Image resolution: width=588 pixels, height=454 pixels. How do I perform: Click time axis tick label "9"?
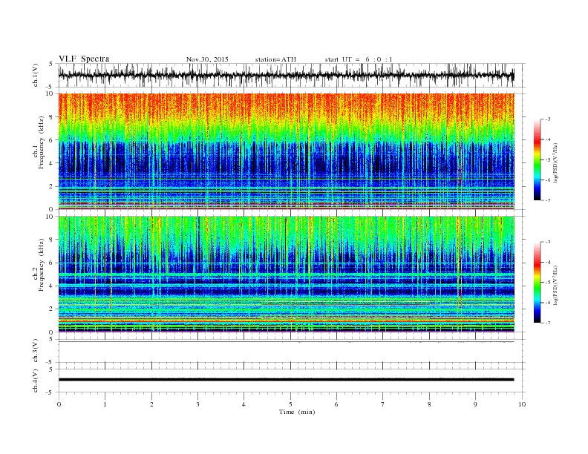point(475,404)
